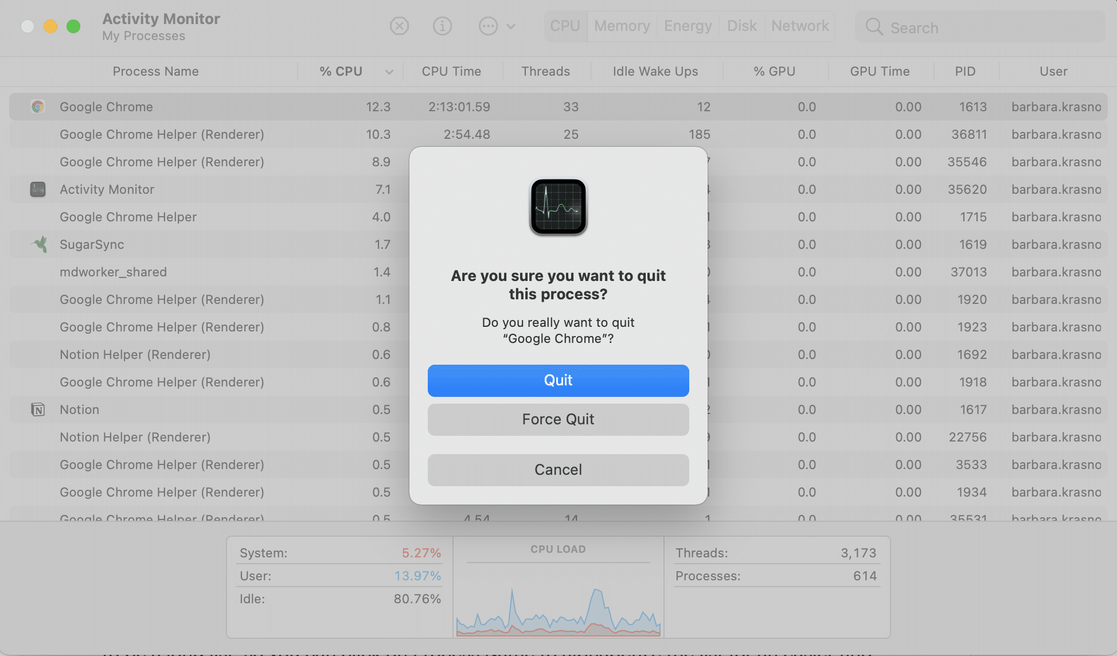Click the Notion app icon in list
1117x656 pixels.
tap(38, 409)
